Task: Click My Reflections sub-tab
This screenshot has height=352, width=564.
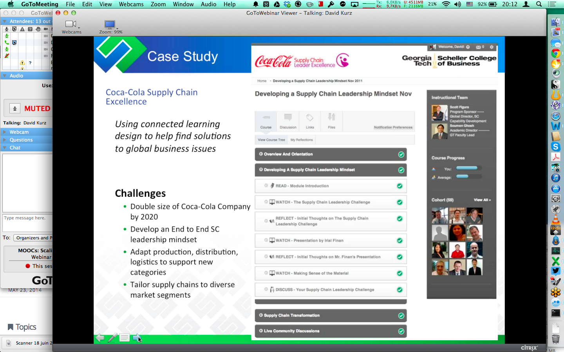Action: [x=302, y=140]
